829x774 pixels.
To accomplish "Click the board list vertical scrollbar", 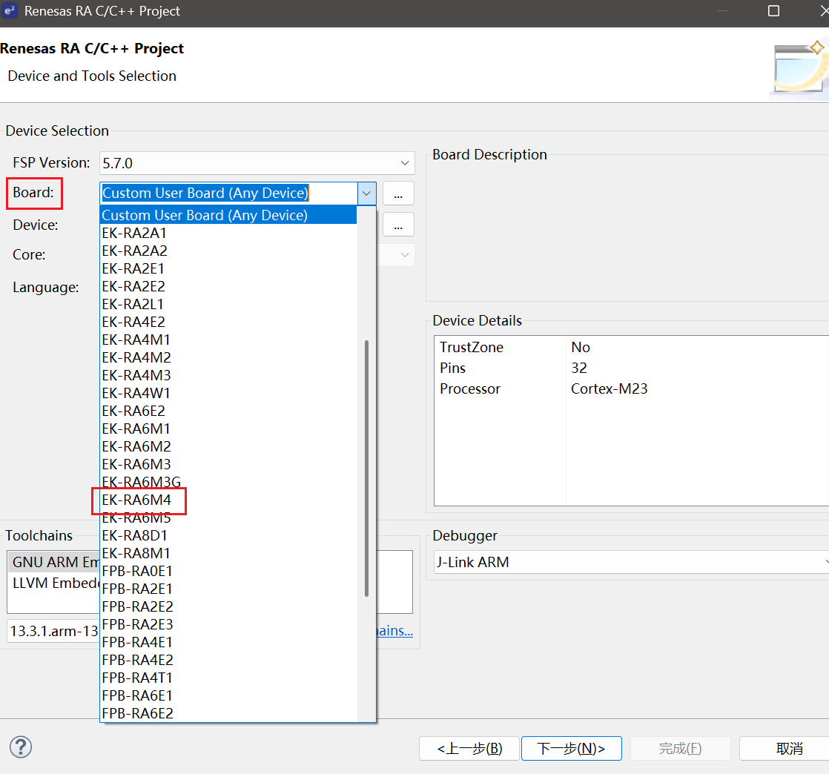I will (x=366, y=469).
